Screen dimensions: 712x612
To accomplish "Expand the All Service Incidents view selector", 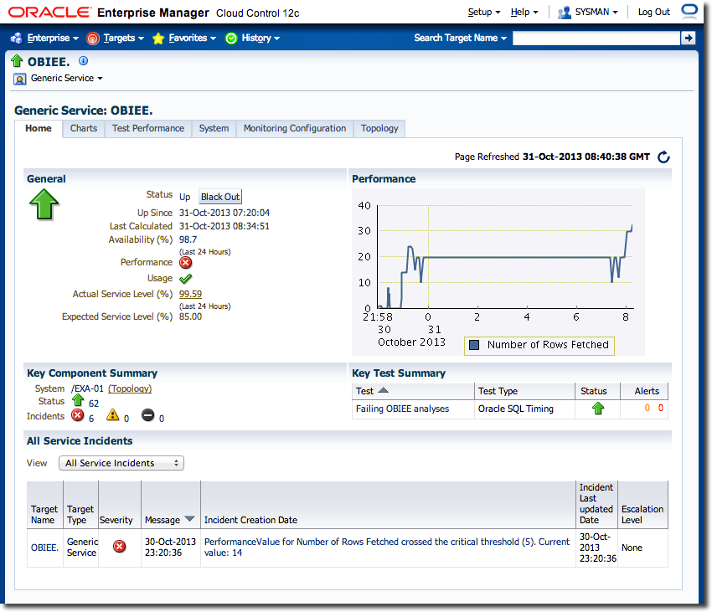I will pos(121,463).
